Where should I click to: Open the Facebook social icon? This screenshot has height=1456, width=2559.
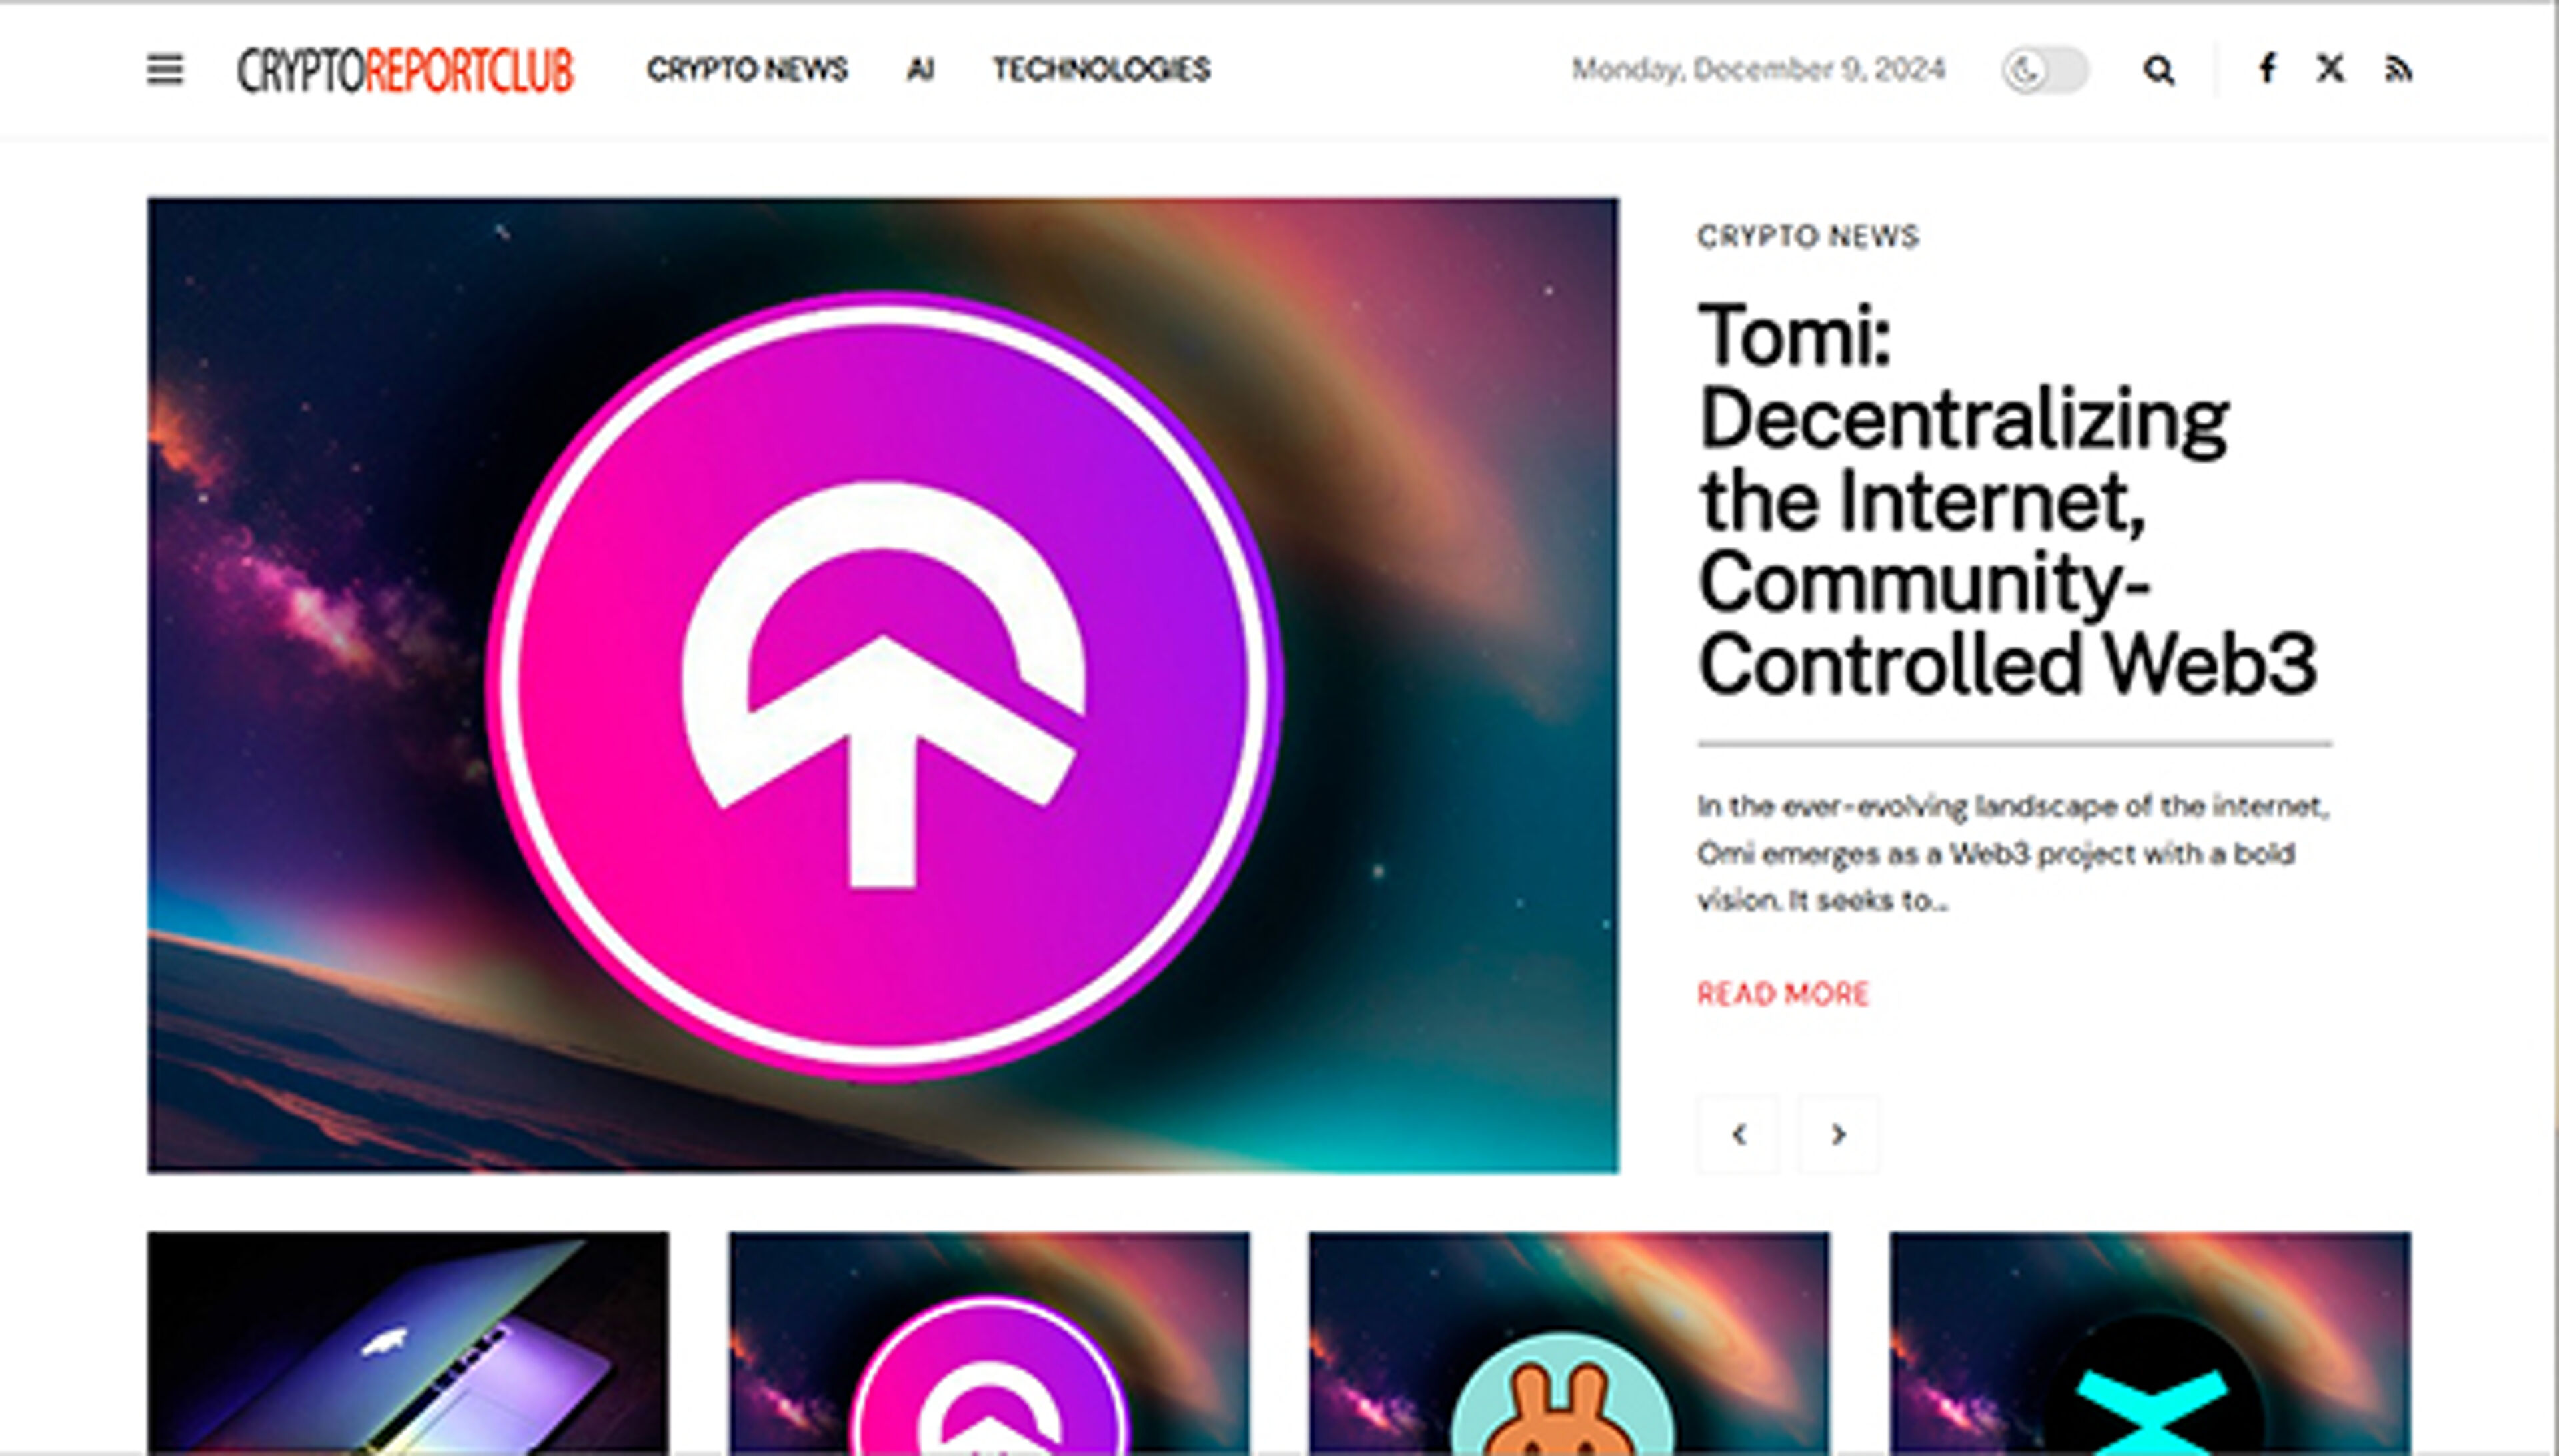point(2267,69)
